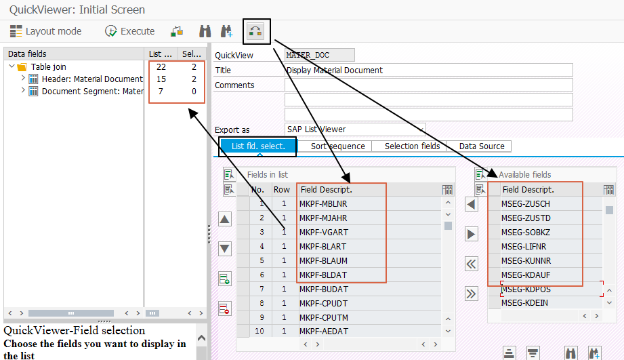Viewport: 624px width, 360px height.
Task: Click the Sel... column header in Data fields
Action: pyautogui.click(x=192, y=54)
